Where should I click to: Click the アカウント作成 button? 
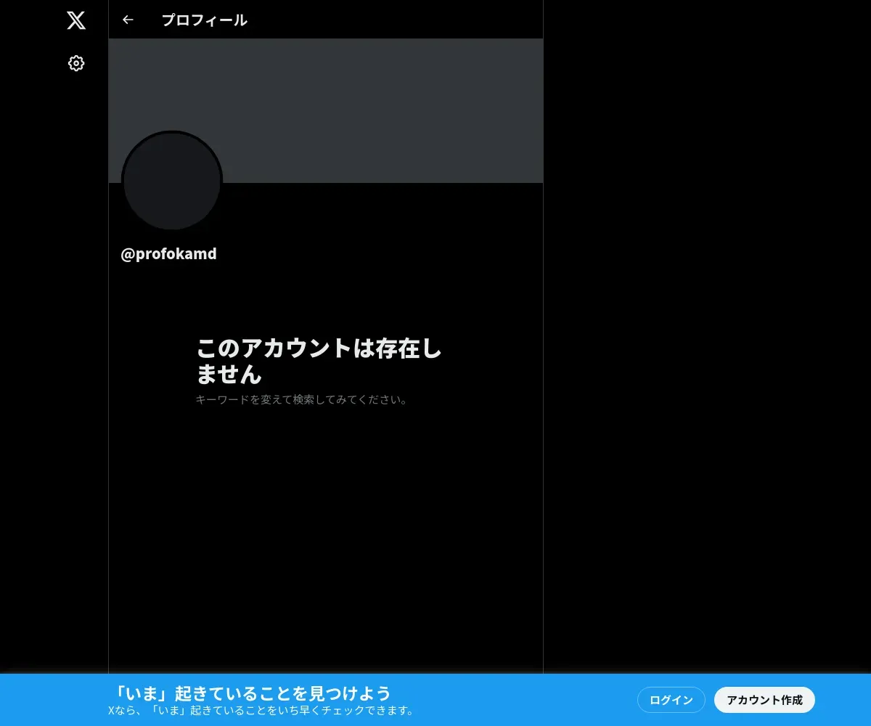pos(764,700)
